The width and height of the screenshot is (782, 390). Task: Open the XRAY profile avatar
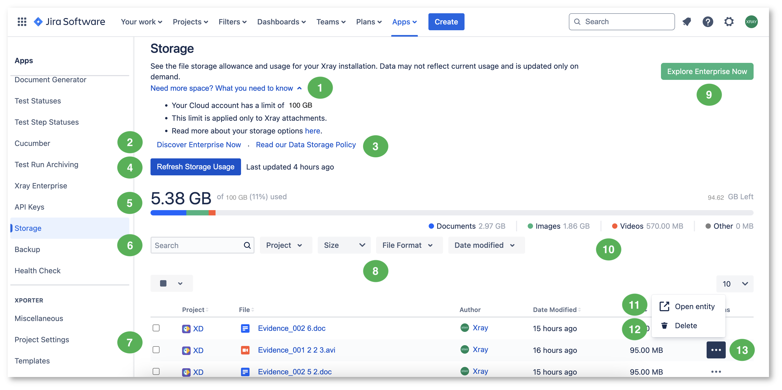(751, 21)
